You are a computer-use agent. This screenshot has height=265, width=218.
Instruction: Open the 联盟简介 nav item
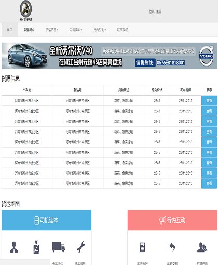pos(29,30)
